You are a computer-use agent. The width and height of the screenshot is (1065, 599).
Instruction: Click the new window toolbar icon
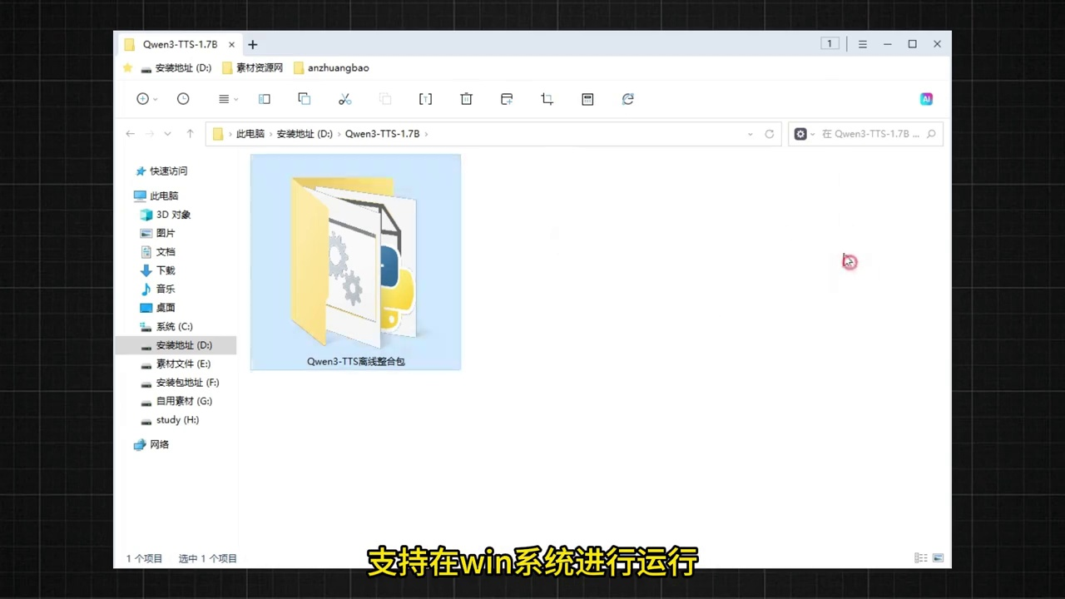point(507,99)
